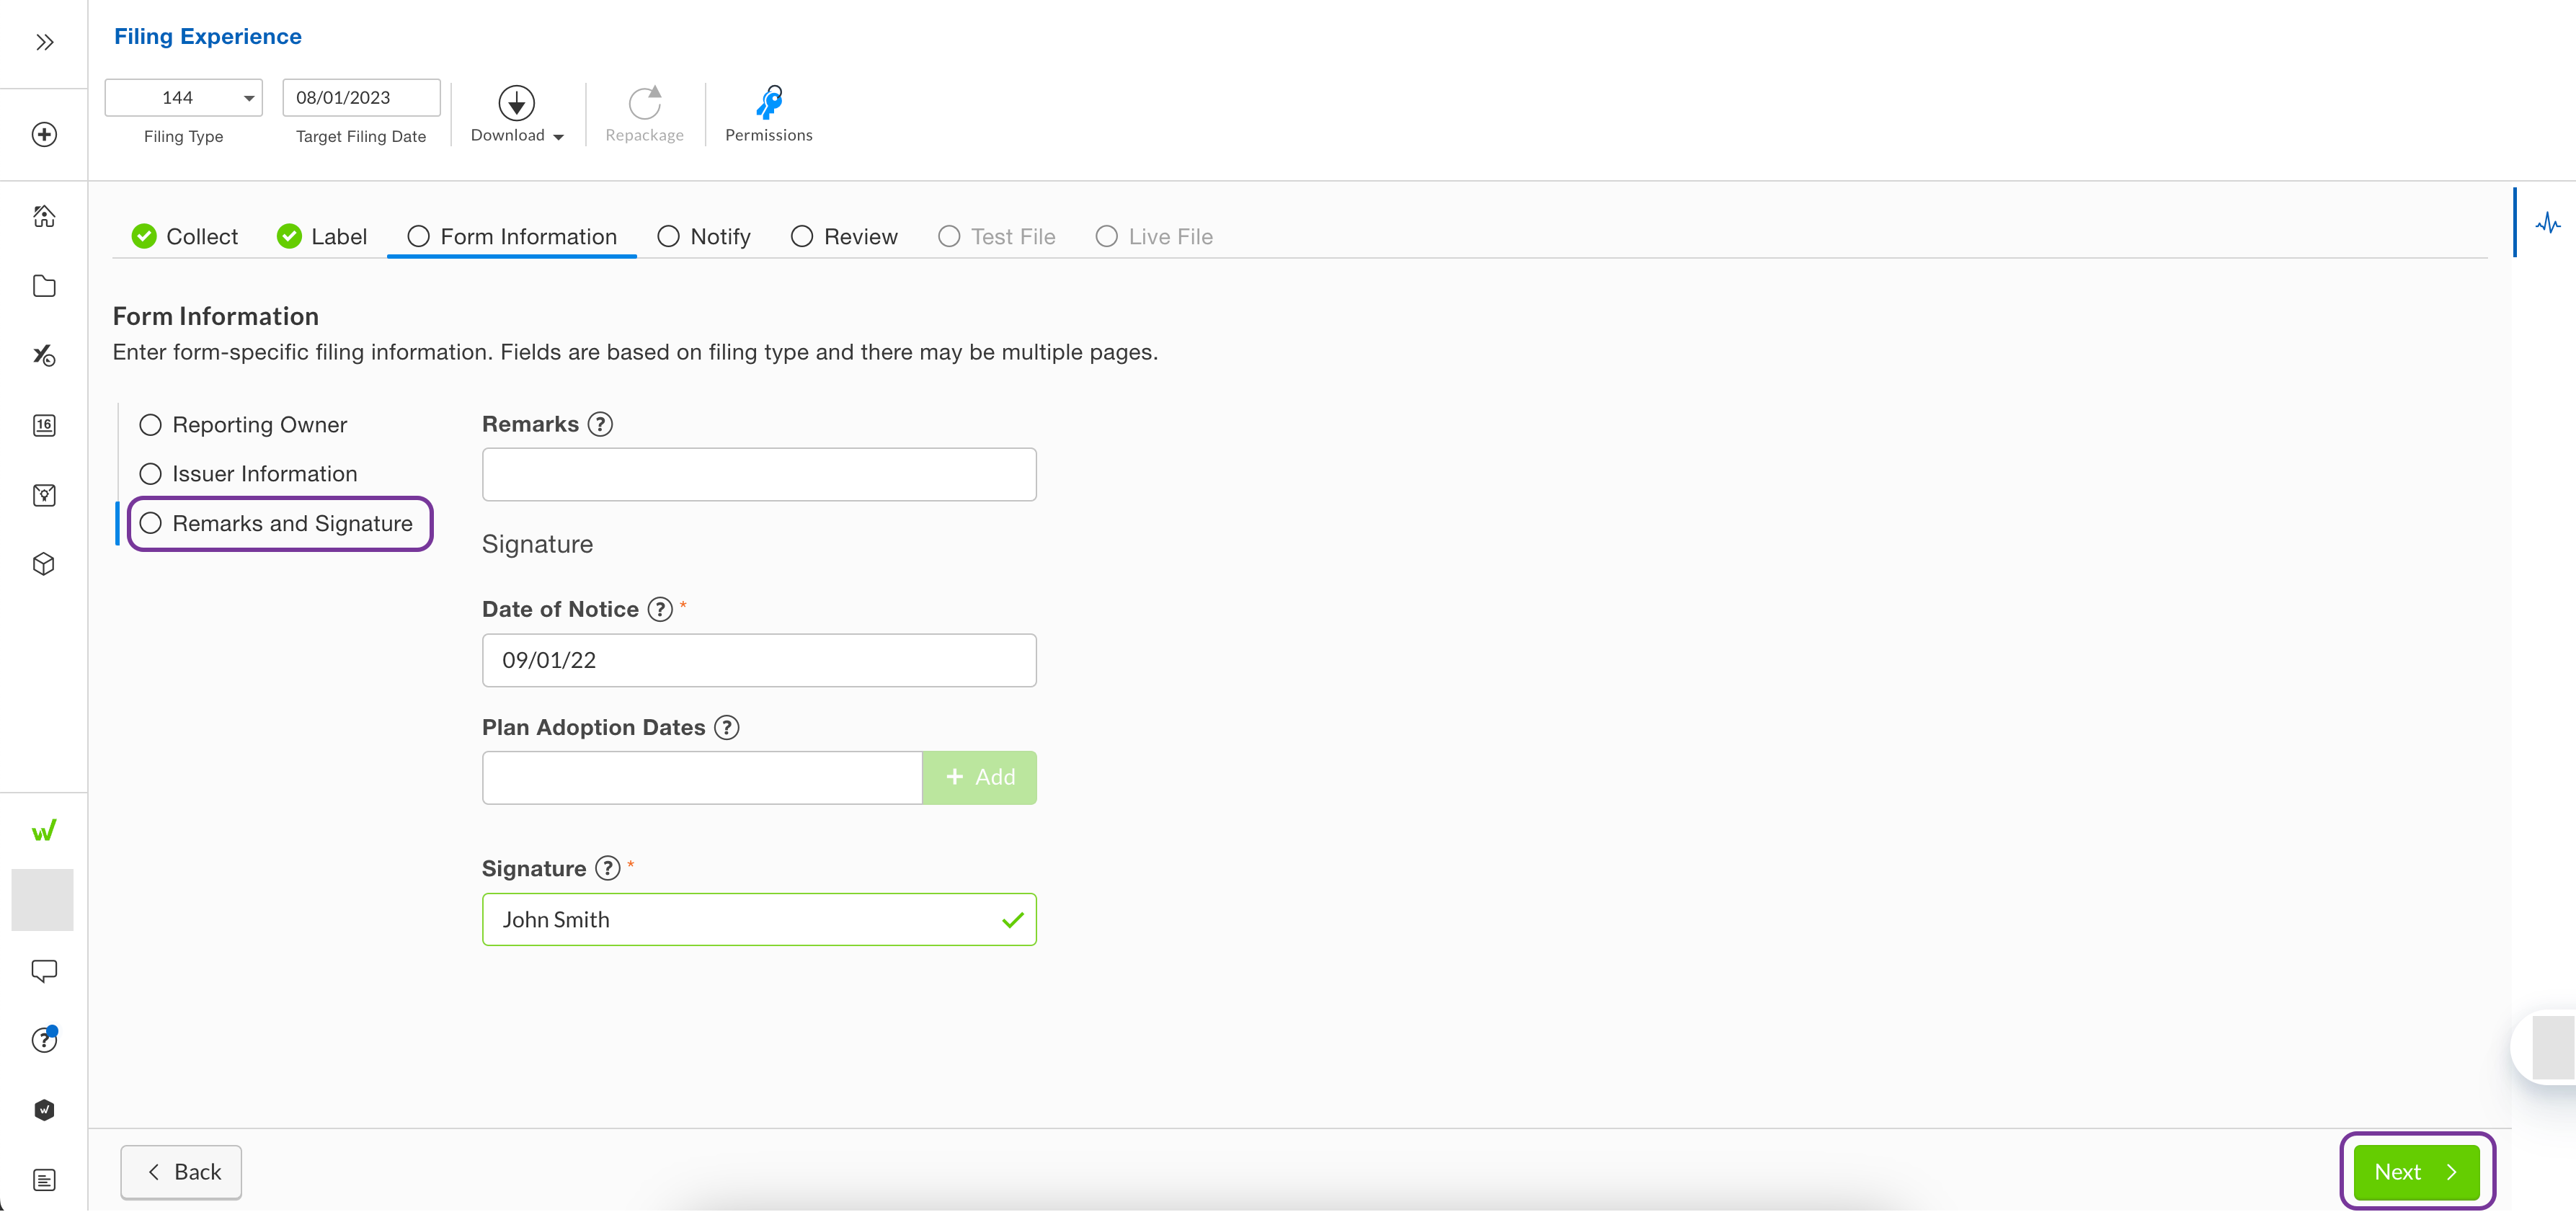Click the Back button
2576x1212 pixels.
(x=180, y=1171)
